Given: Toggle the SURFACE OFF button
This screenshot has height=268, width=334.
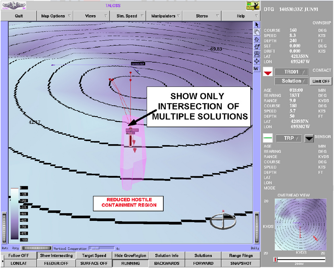Looking at the screenshot, I should [x=94, y=263].
